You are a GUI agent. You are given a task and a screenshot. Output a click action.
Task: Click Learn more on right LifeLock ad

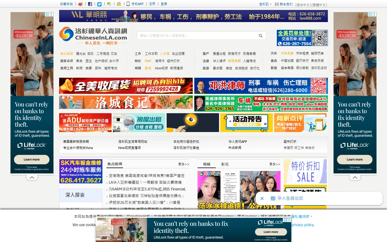click(355, 159)
